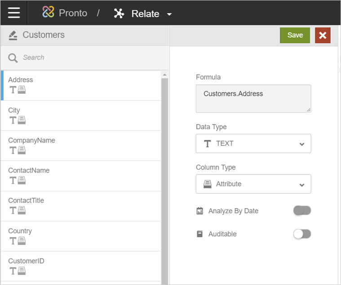Click the Pronto breadcrumb link
This screenshot has height=285, width=341.
click(73, 13)
